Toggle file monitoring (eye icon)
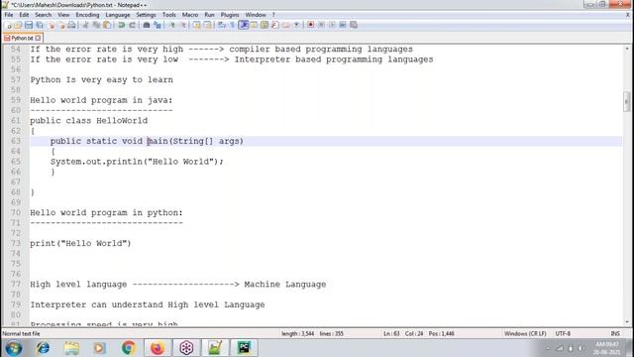This screenshot has height=357, width=634. point(297,25)
